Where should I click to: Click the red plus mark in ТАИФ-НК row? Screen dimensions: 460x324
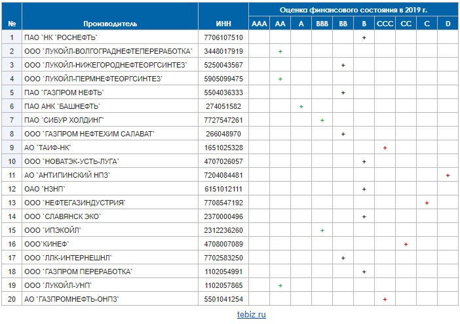click(385, 148)
